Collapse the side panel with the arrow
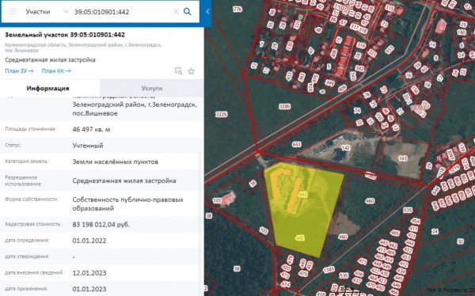The image size is (475, 296). [207, 12]
